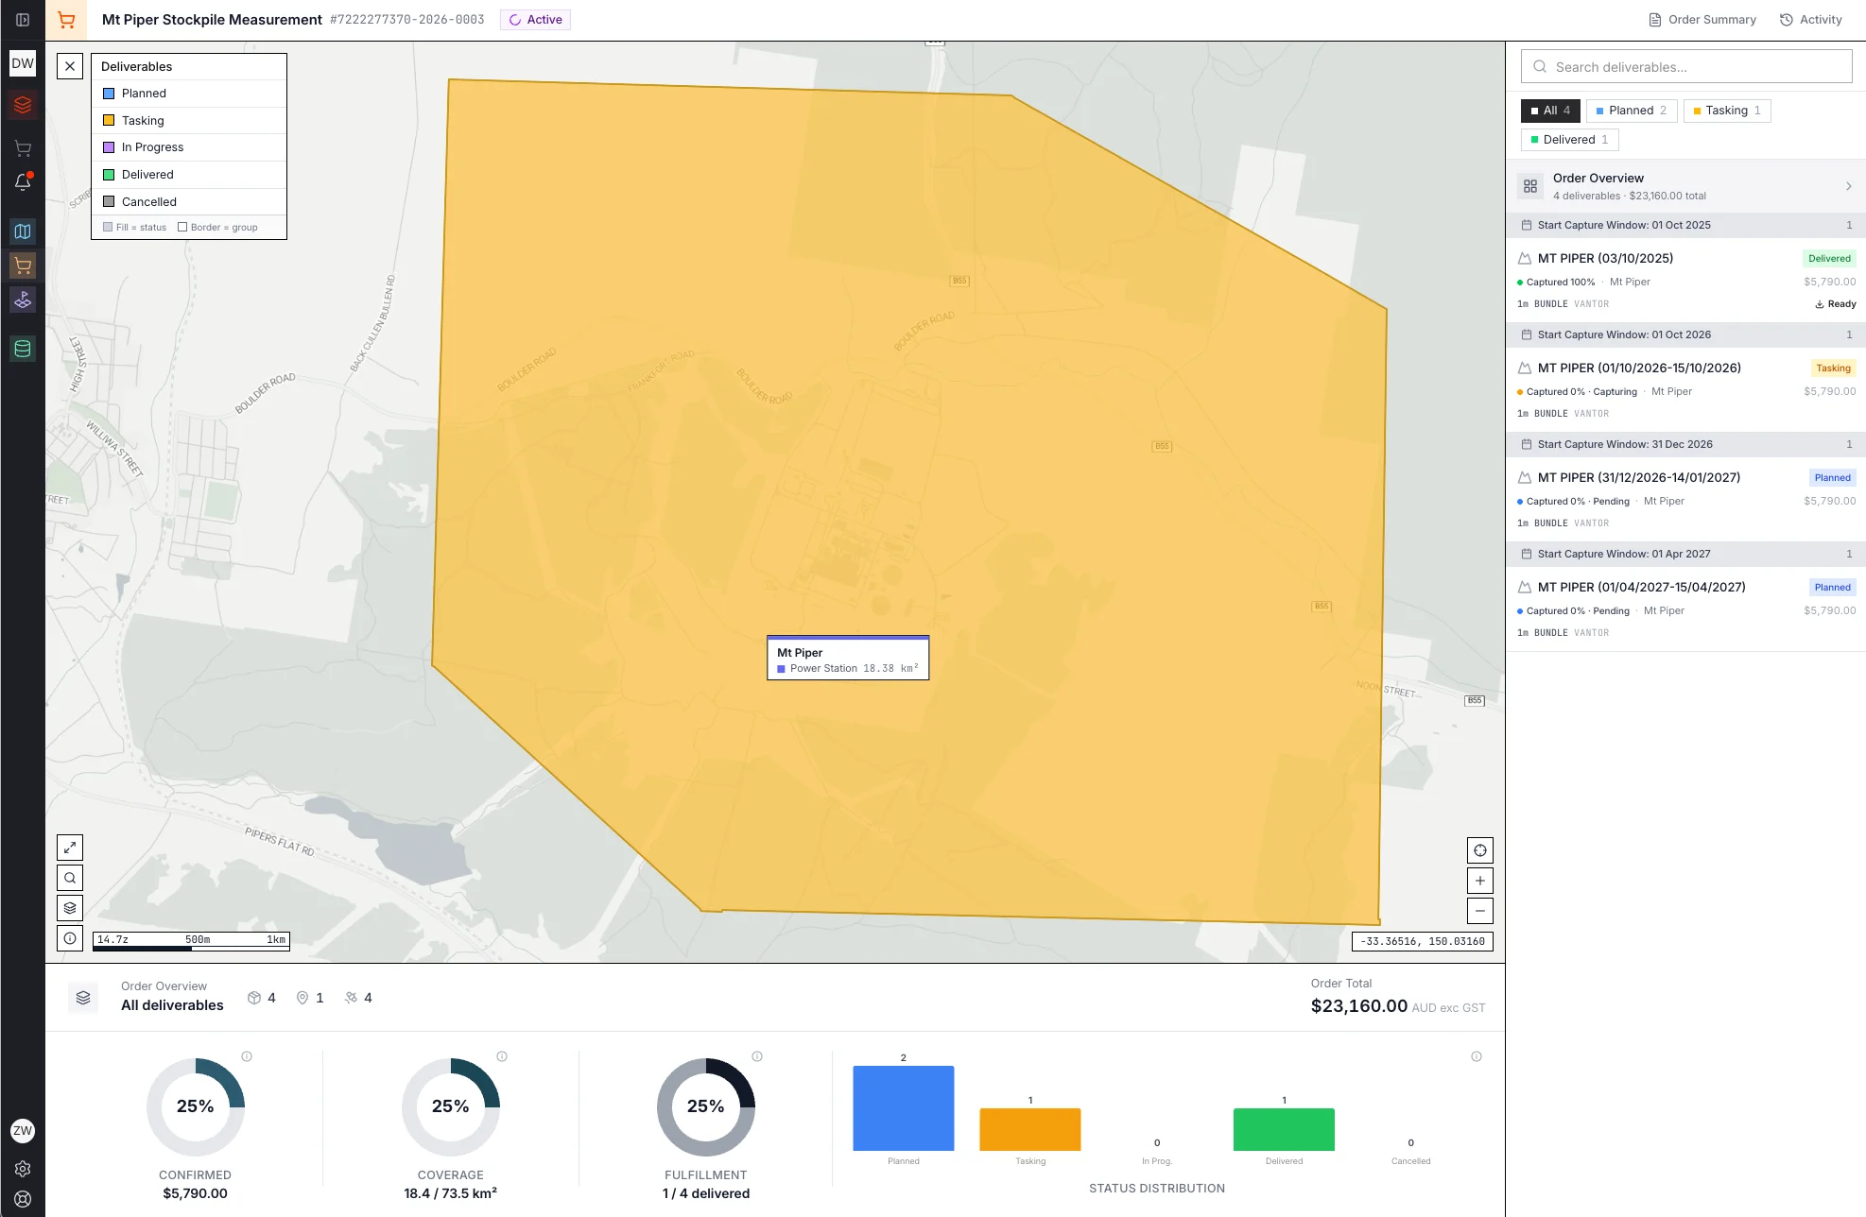
Task: Open MT PIPER (01/10/2026-15/10/2026) deliverable
Action: 1685,390
